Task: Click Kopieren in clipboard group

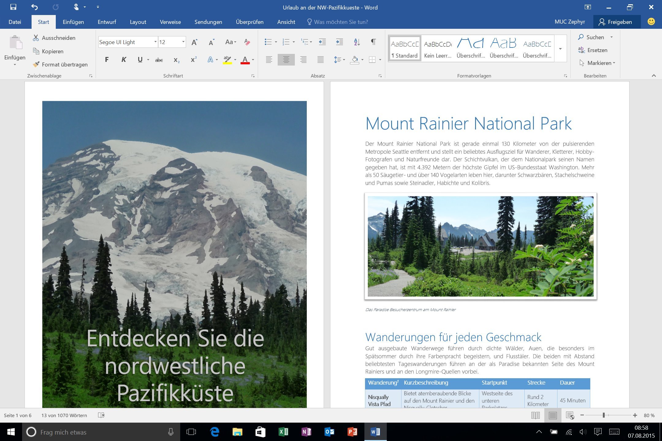Action: tap(48, 51)
